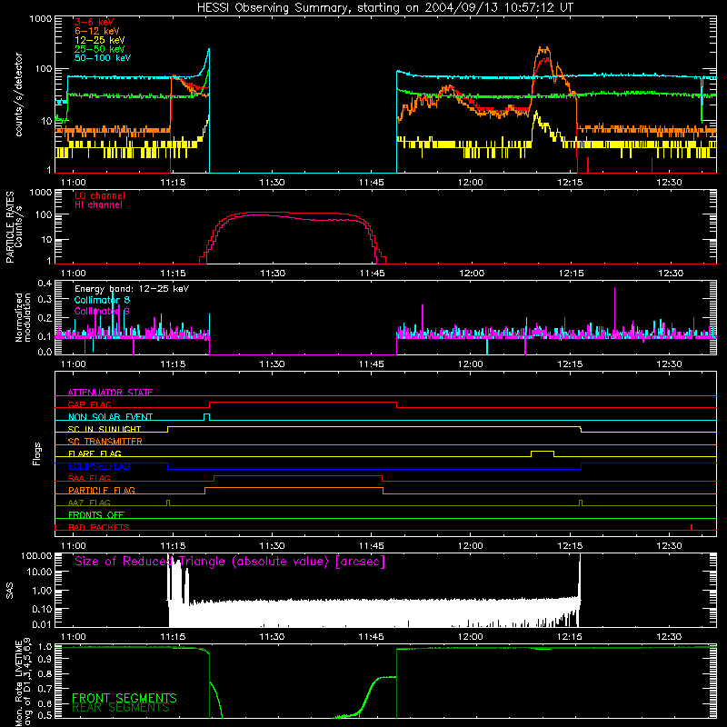
Task: Click the cyan '50-100 keV' legend entry
Action: 103,58
